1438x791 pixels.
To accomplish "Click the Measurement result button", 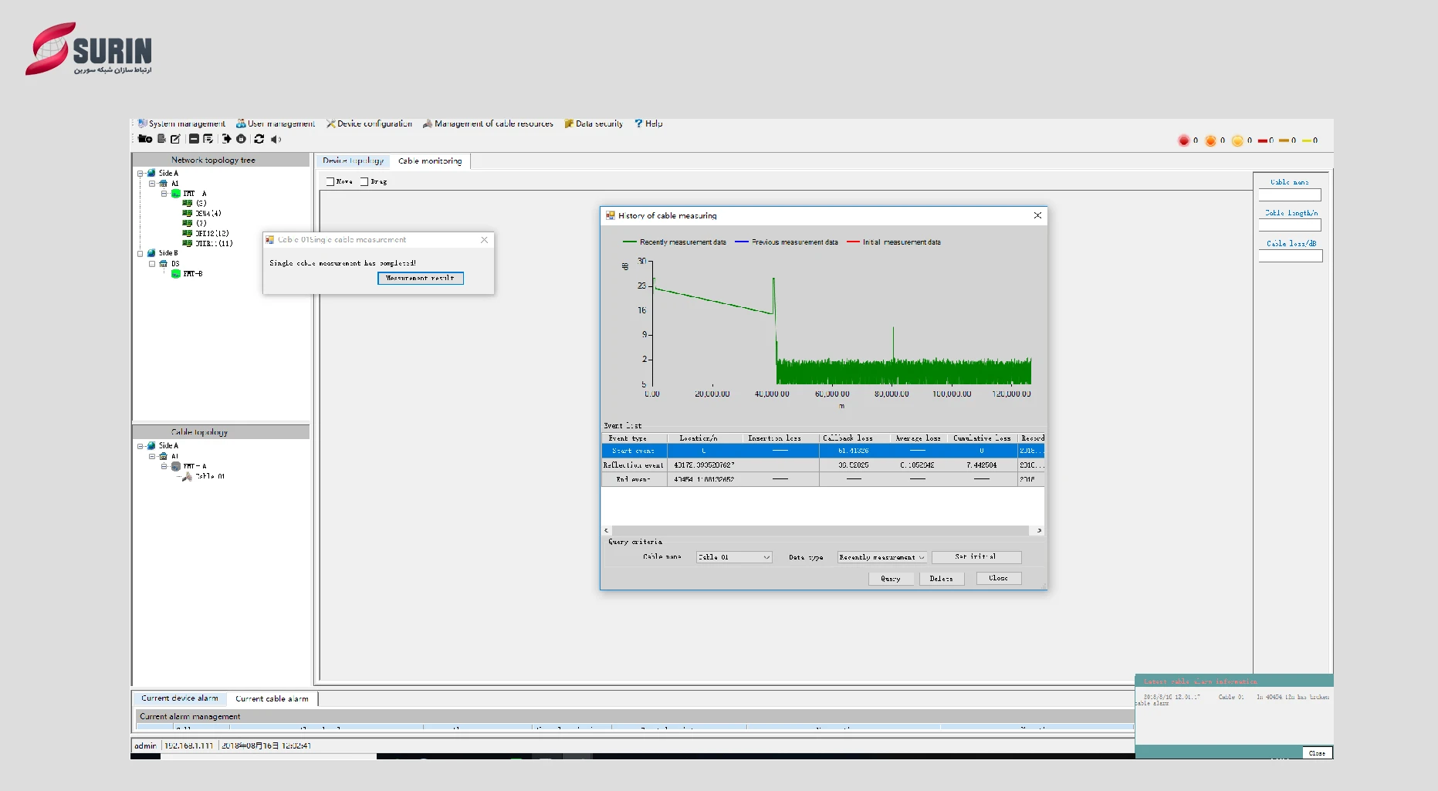I will click(421, 278).
